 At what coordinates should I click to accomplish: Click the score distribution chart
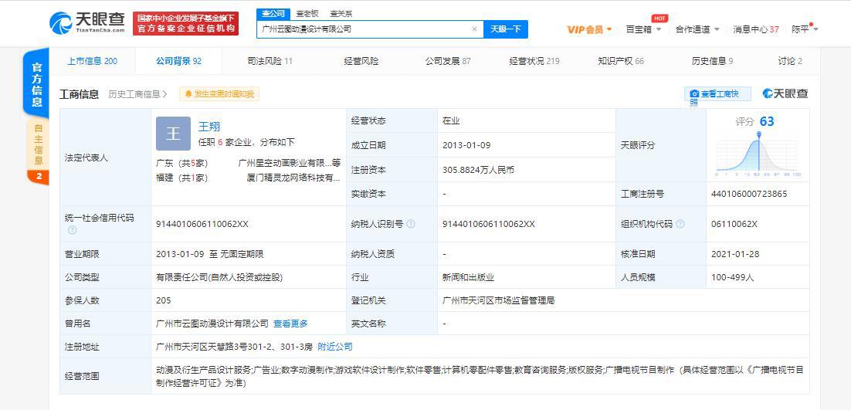click(x=758, y=156)
